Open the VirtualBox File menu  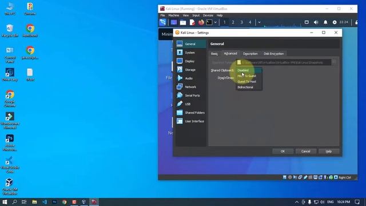[162, 15]
